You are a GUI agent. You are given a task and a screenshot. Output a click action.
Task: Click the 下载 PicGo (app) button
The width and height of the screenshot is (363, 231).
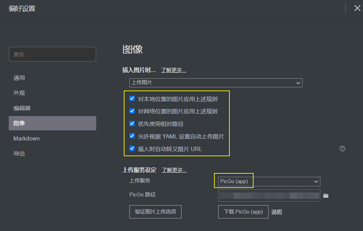[x=243, y=212]
